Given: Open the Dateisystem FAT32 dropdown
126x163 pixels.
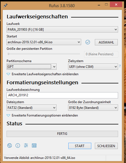Looking at the screenshot, I should point(31,107).
